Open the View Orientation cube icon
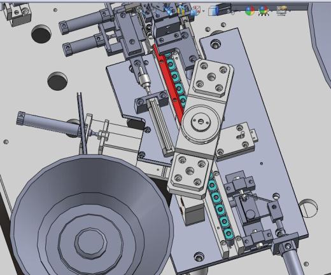This screenshot has height=275, width=331. [x=196, y=11]
